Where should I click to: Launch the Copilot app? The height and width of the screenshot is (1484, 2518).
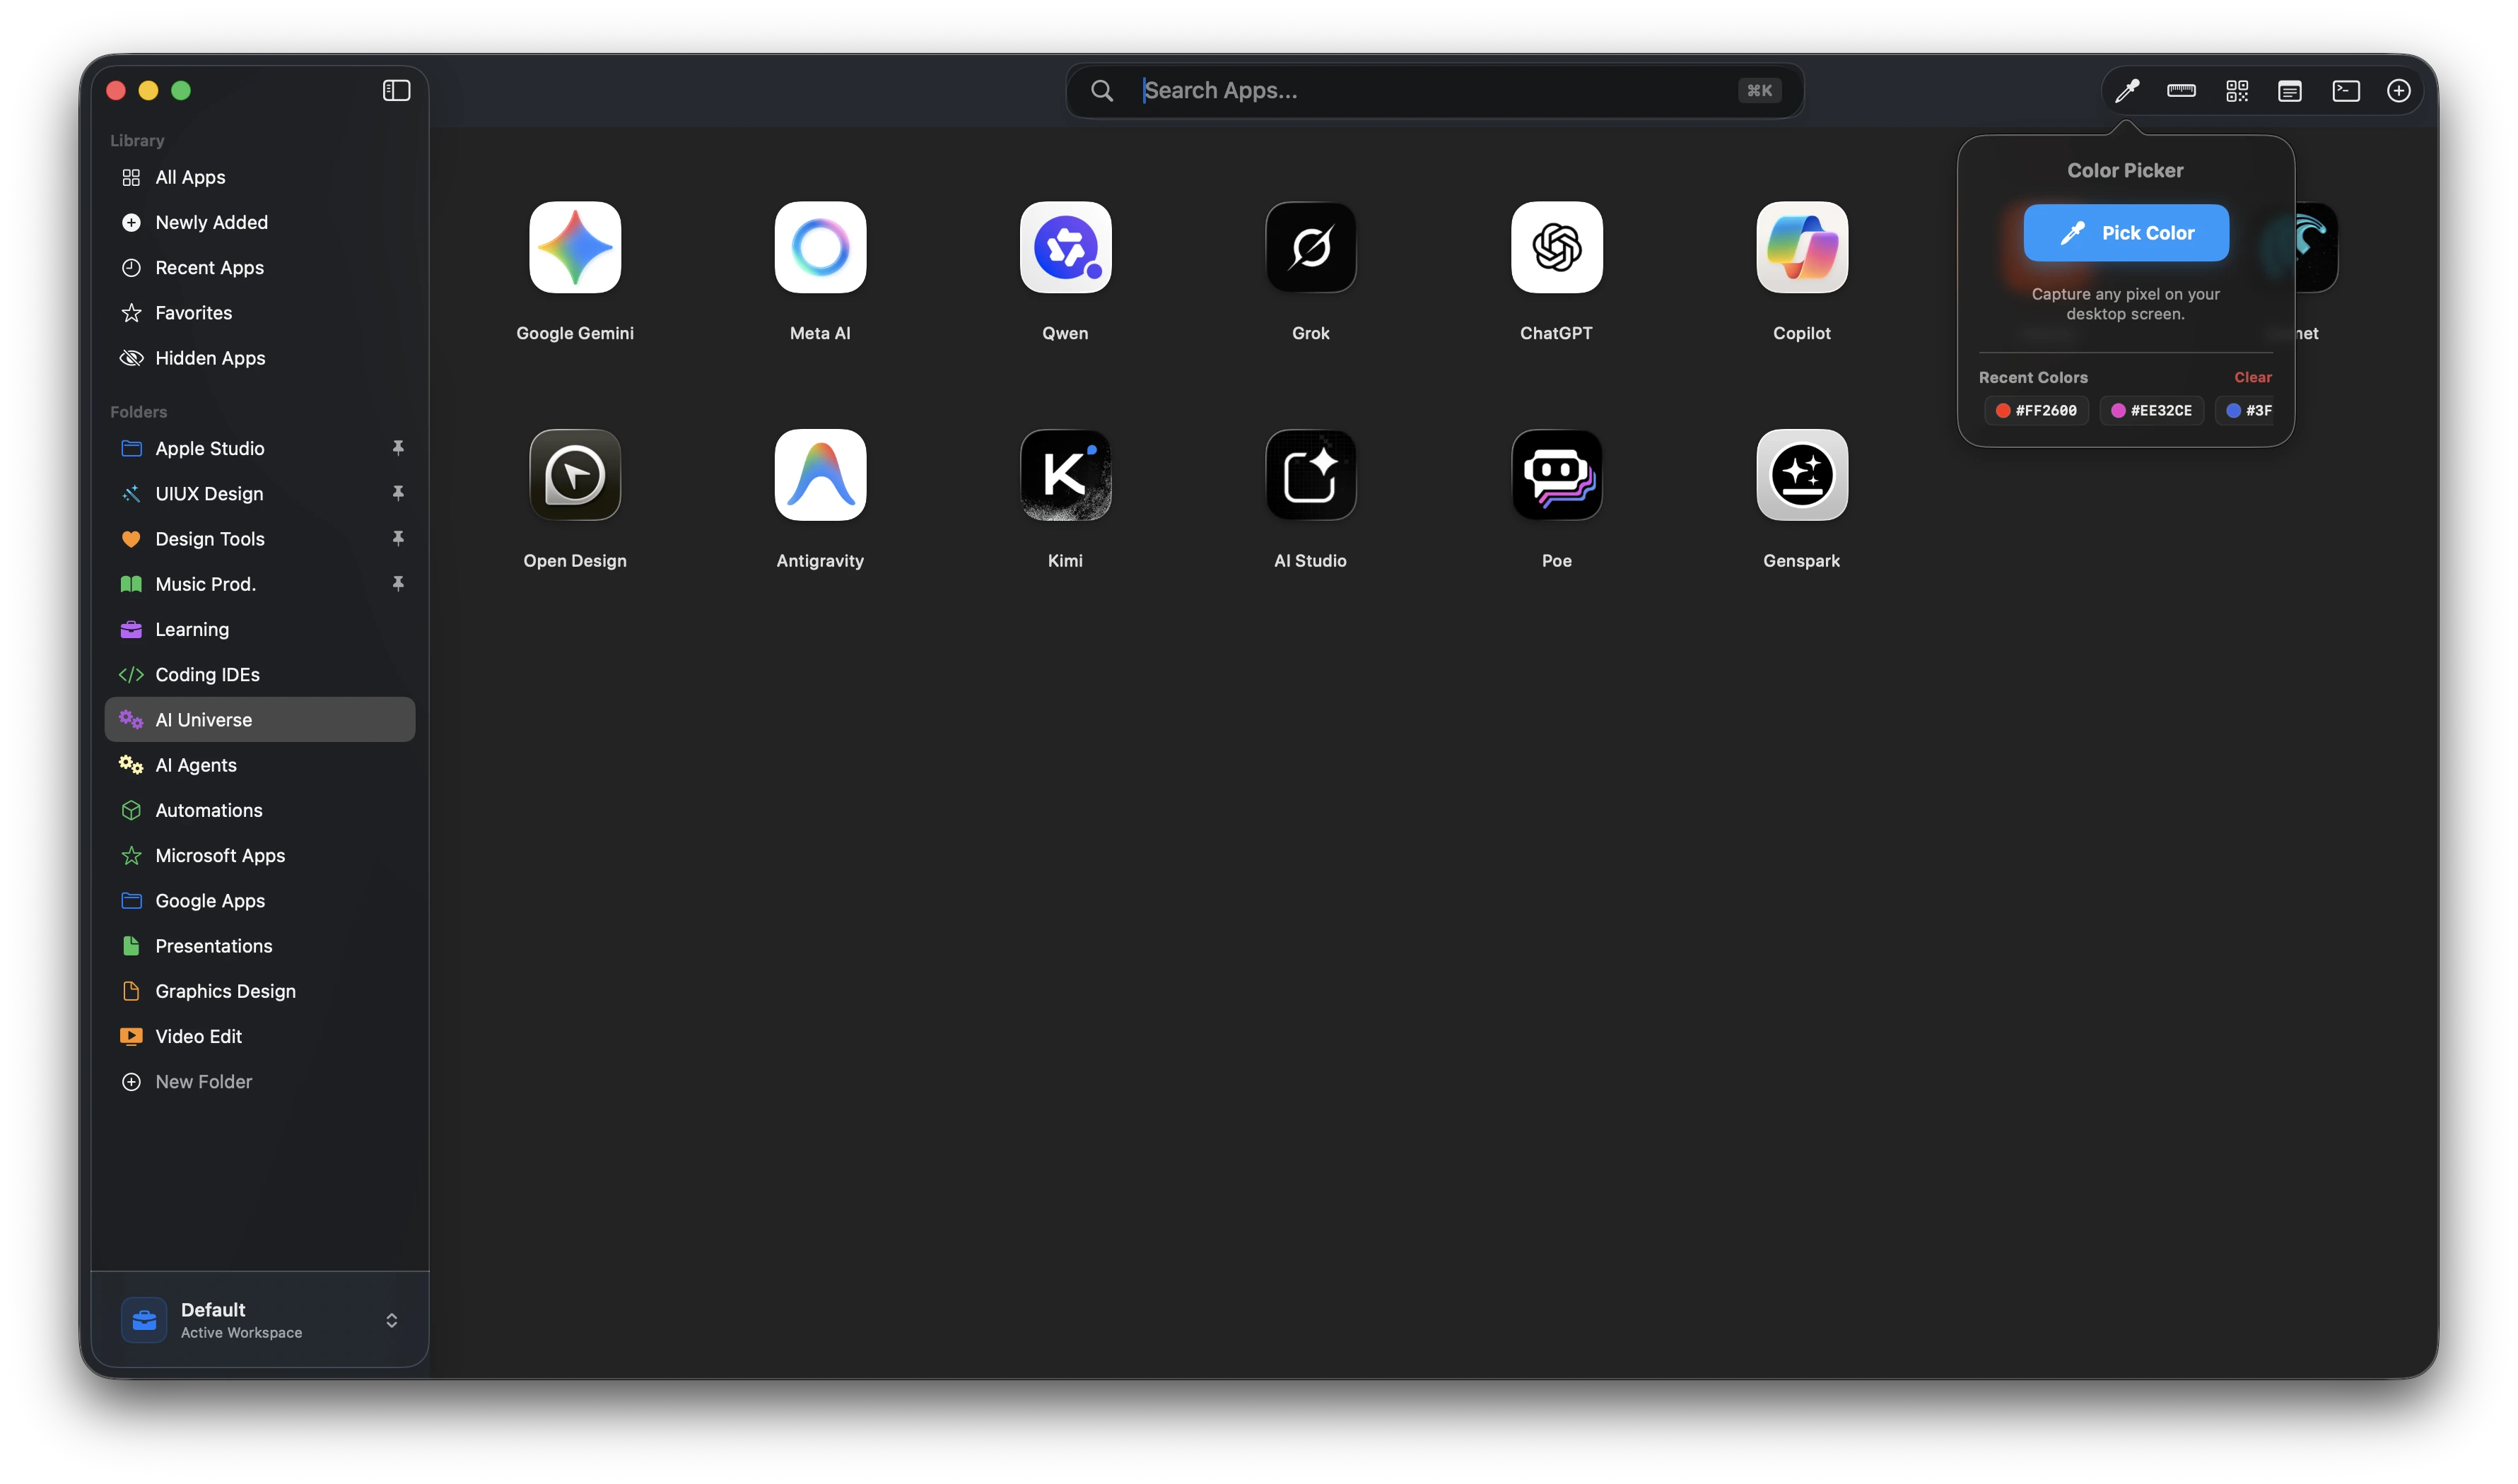tap(1802, 247)
